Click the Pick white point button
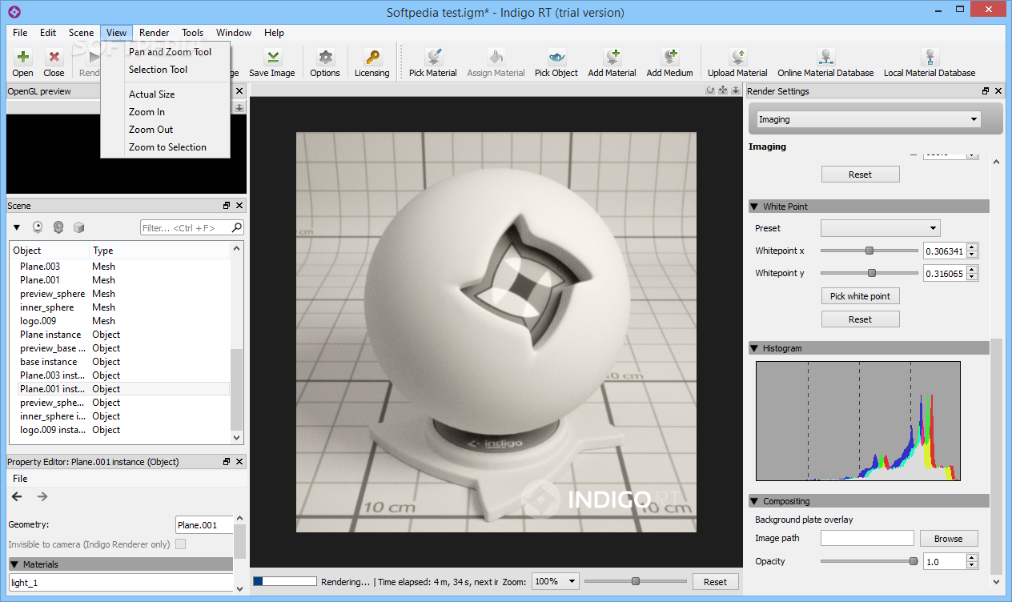The image size is (1012, 602). coord(860,296)
